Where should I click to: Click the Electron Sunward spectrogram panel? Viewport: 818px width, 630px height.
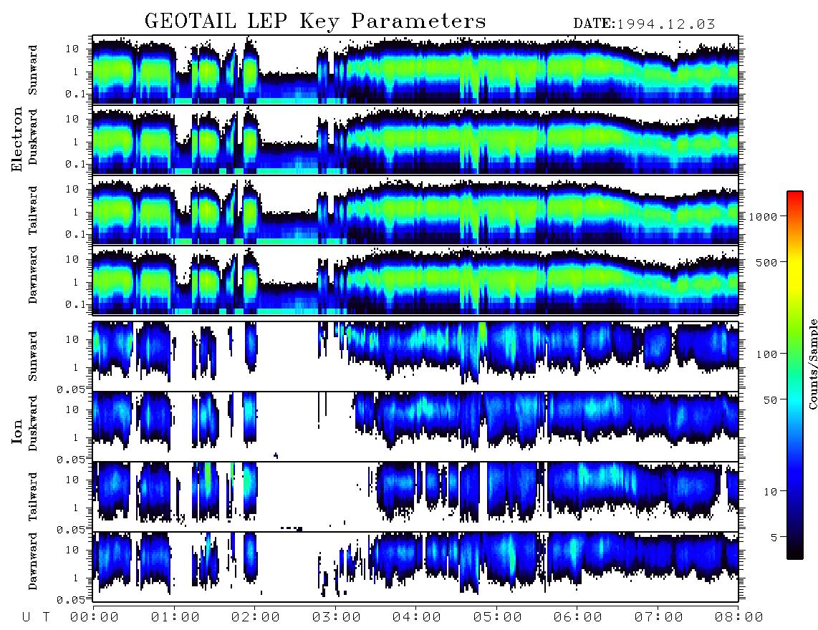tap(415, 69)
